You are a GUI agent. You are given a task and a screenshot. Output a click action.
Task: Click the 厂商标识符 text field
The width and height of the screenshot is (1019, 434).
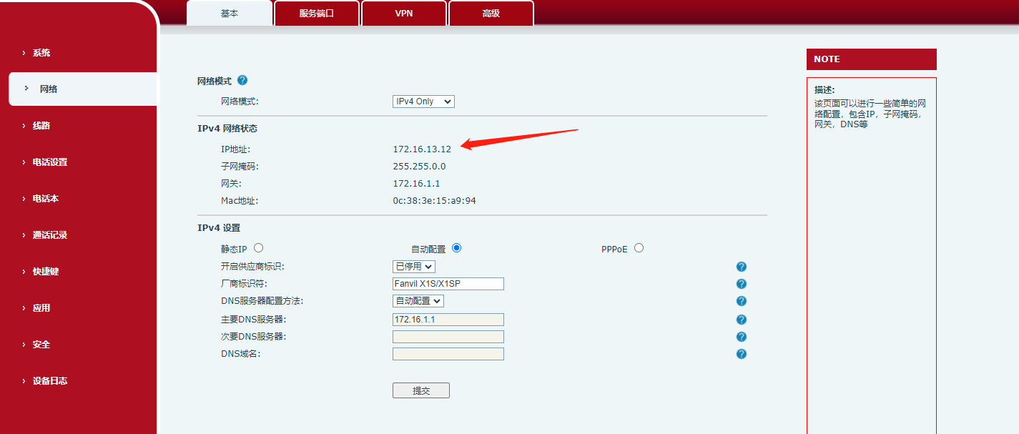coord(448,284)
